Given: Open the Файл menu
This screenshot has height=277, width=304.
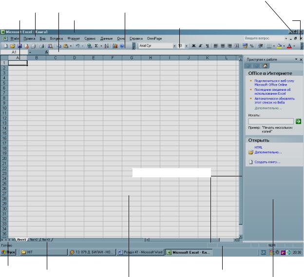Looking at the screenshot, I should pos(15,38).
